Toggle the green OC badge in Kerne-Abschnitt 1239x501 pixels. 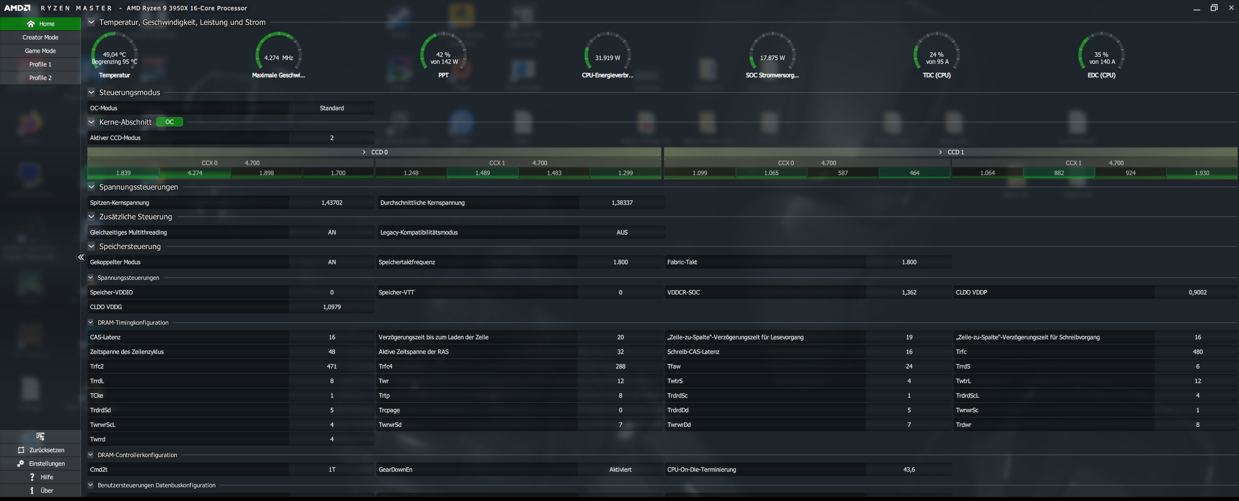[x=169, y=122]
